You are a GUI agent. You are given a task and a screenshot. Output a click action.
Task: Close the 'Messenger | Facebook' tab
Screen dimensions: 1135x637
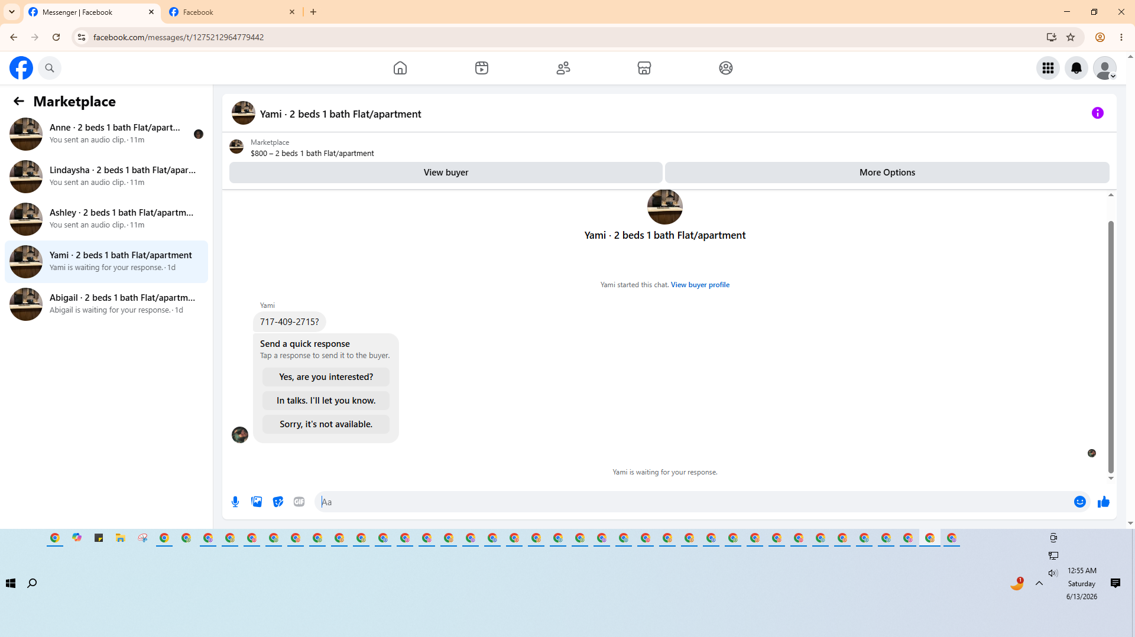click(151, 12)
